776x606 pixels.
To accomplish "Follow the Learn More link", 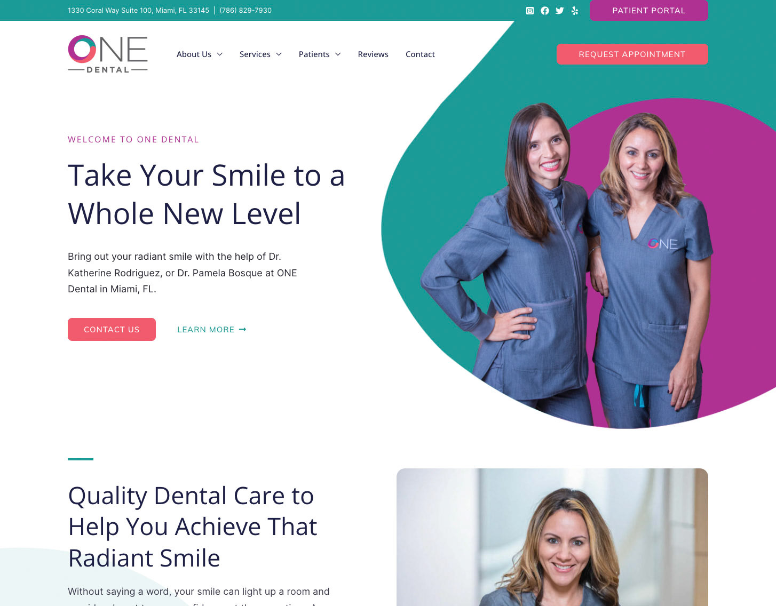I will pos(206,330).
